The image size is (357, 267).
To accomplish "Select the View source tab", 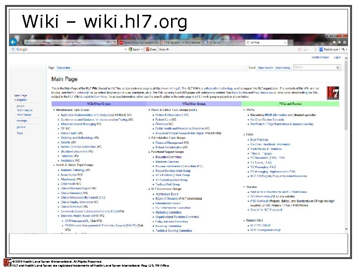I will pyautogui.click(x=265, y=68).
